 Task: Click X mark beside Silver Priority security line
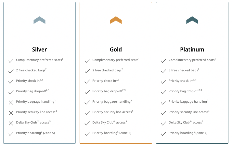click(11, 113)
